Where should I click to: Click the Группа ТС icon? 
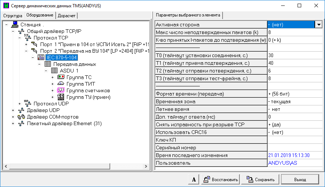pos(61,77)
